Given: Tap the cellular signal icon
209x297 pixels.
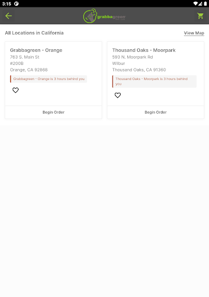Looking at the screenshot, I should [200, 3].
